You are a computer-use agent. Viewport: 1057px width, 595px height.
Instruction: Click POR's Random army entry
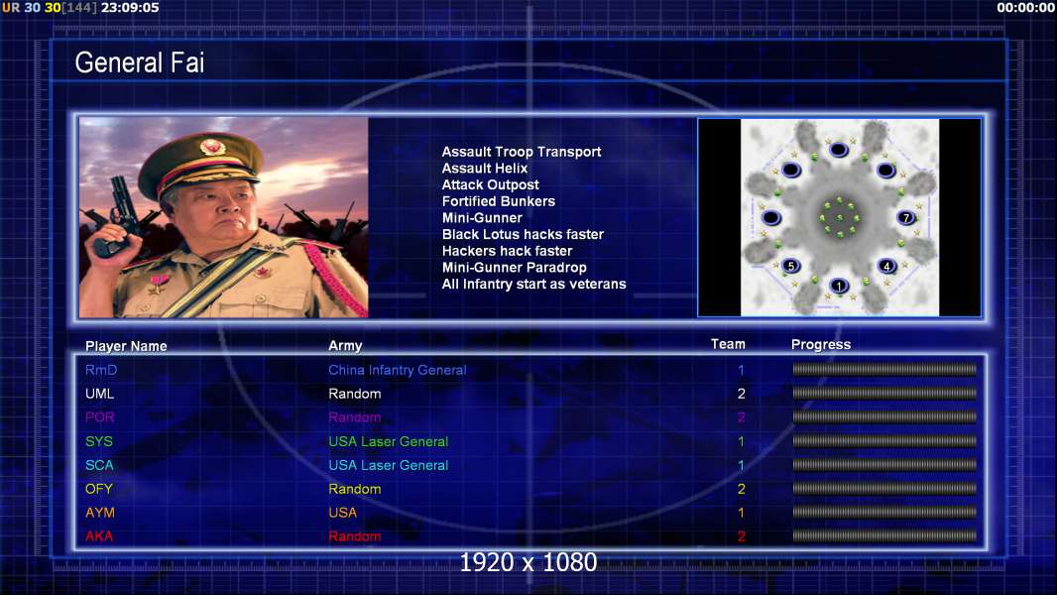point(355,417)
